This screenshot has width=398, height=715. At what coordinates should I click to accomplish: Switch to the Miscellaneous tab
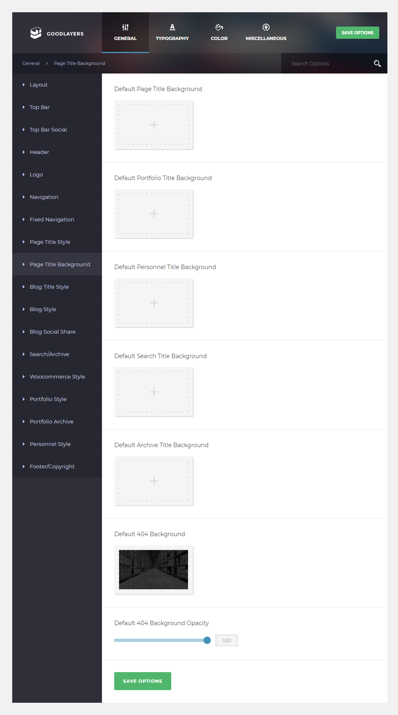click(x=266, y=33)
